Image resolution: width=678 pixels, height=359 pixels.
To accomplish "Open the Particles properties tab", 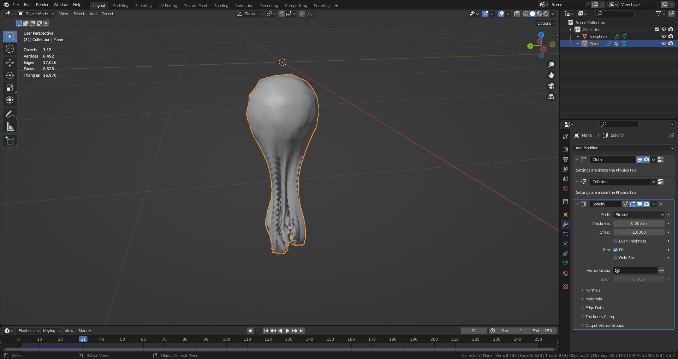I will (565, 234).
